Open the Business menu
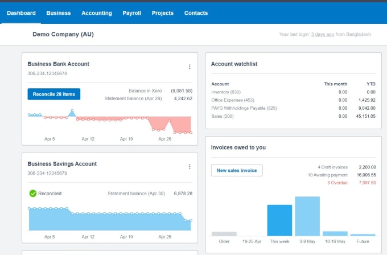The height and width of the screenshot is (255, 387). [x=59, y=13]
